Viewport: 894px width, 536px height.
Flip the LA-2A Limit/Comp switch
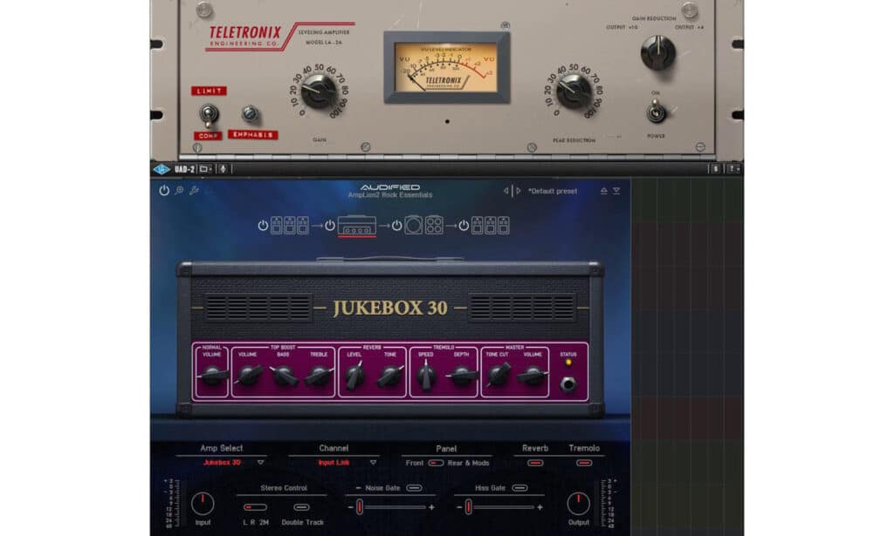point(209,116)
